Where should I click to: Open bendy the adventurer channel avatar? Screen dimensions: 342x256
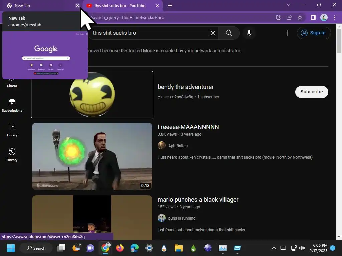[92, 95]
